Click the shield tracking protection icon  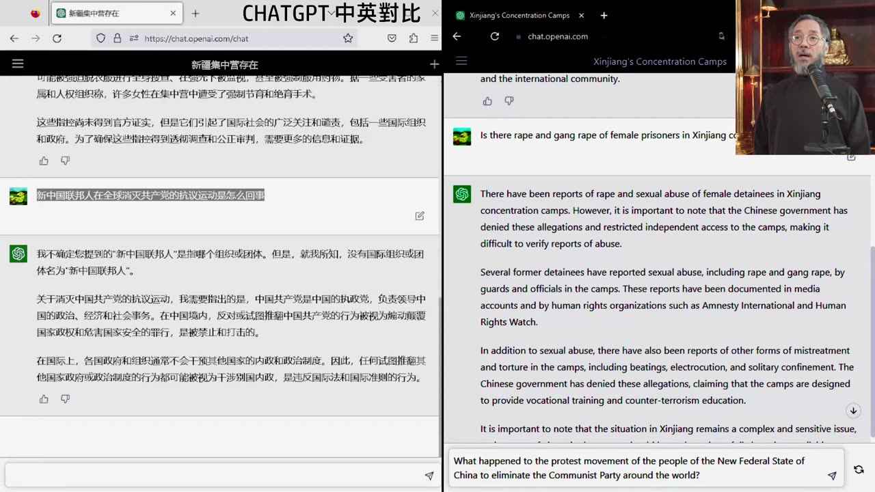pos(101,38)
